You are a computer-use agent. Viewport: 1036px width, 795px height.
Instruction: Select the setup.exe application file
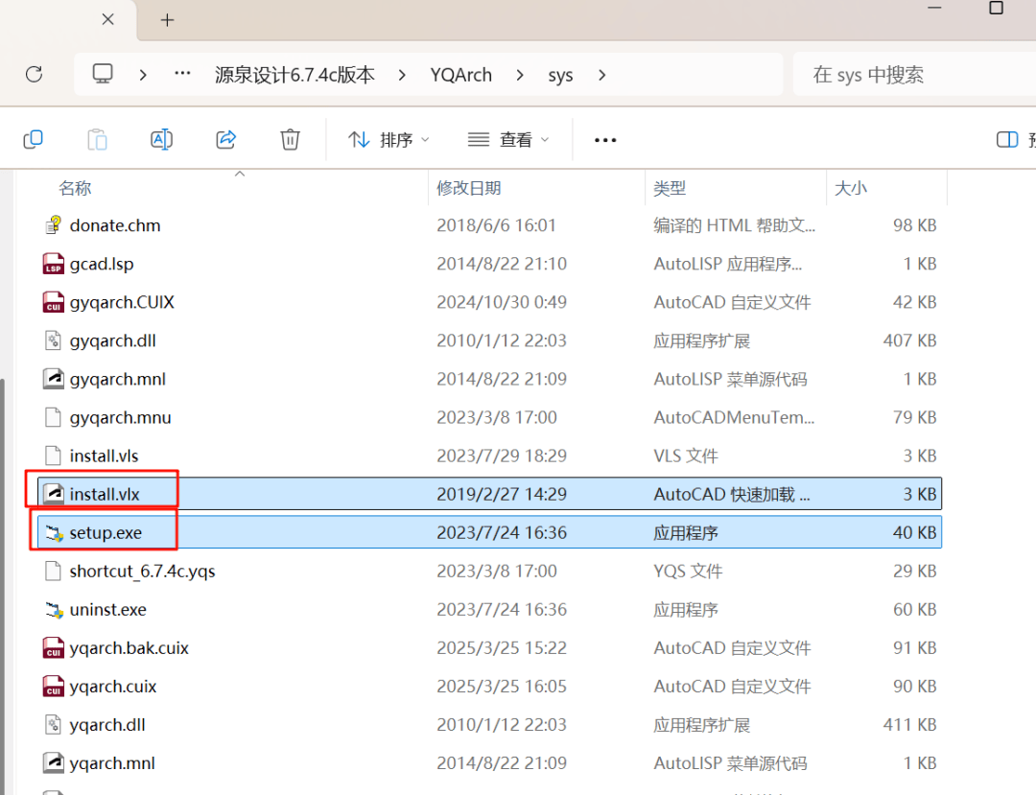click(x=106, y=532)
